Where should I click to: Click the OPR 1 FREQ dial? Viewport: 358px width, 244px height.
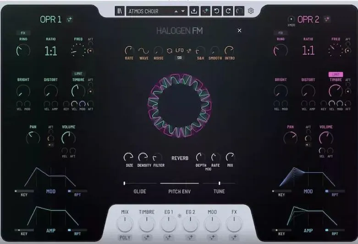coord(78,51)
